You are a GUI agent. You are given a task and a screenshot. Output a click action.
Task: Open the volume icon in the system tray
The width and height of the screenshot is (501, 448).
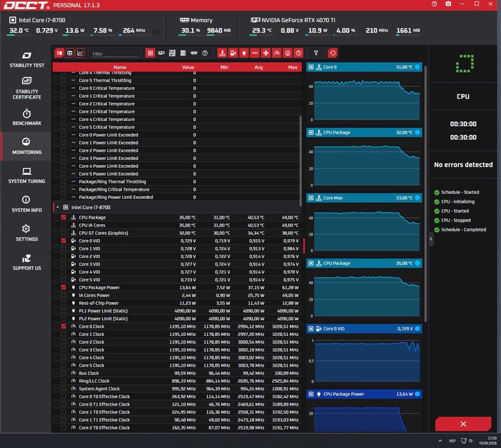coord(471,441)
